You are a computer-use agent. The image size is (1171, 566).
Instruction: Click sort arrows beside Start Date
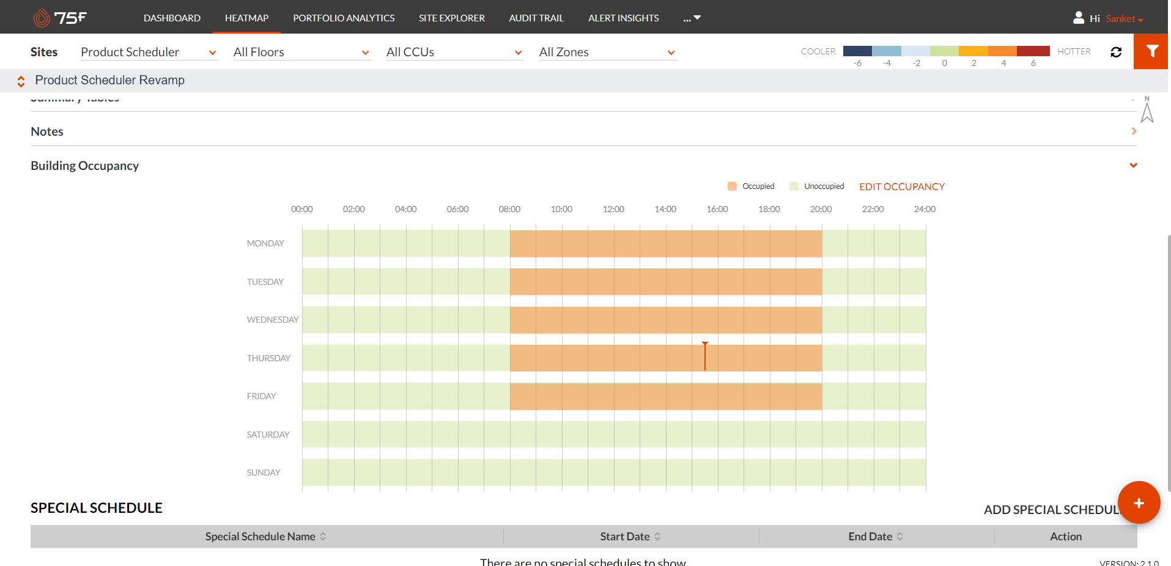pyautogui.click(x=657, y=537)
